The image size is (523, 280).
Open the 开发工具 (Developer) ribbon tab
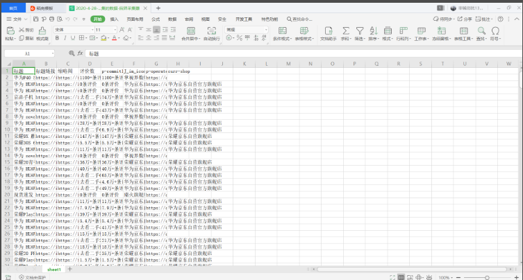pos(244,19)
